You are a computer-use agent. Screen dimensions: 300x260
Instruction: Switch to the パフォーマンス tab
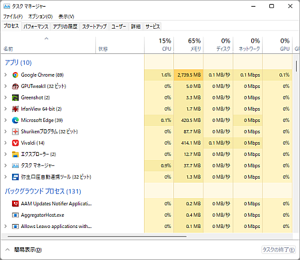pyautogui.click(x=36, y=27)
